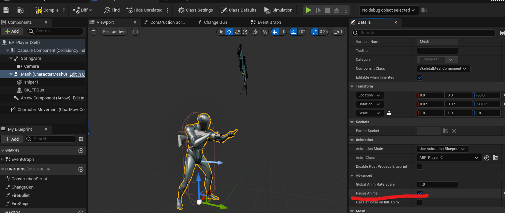Select the SpringArm component

click(x=31, y=58)
